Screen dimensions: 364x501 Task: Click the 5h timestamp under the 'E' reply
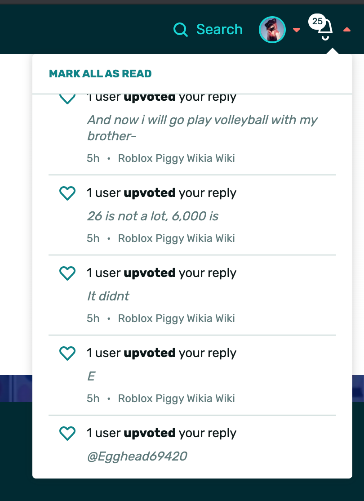tap(93, 398)
